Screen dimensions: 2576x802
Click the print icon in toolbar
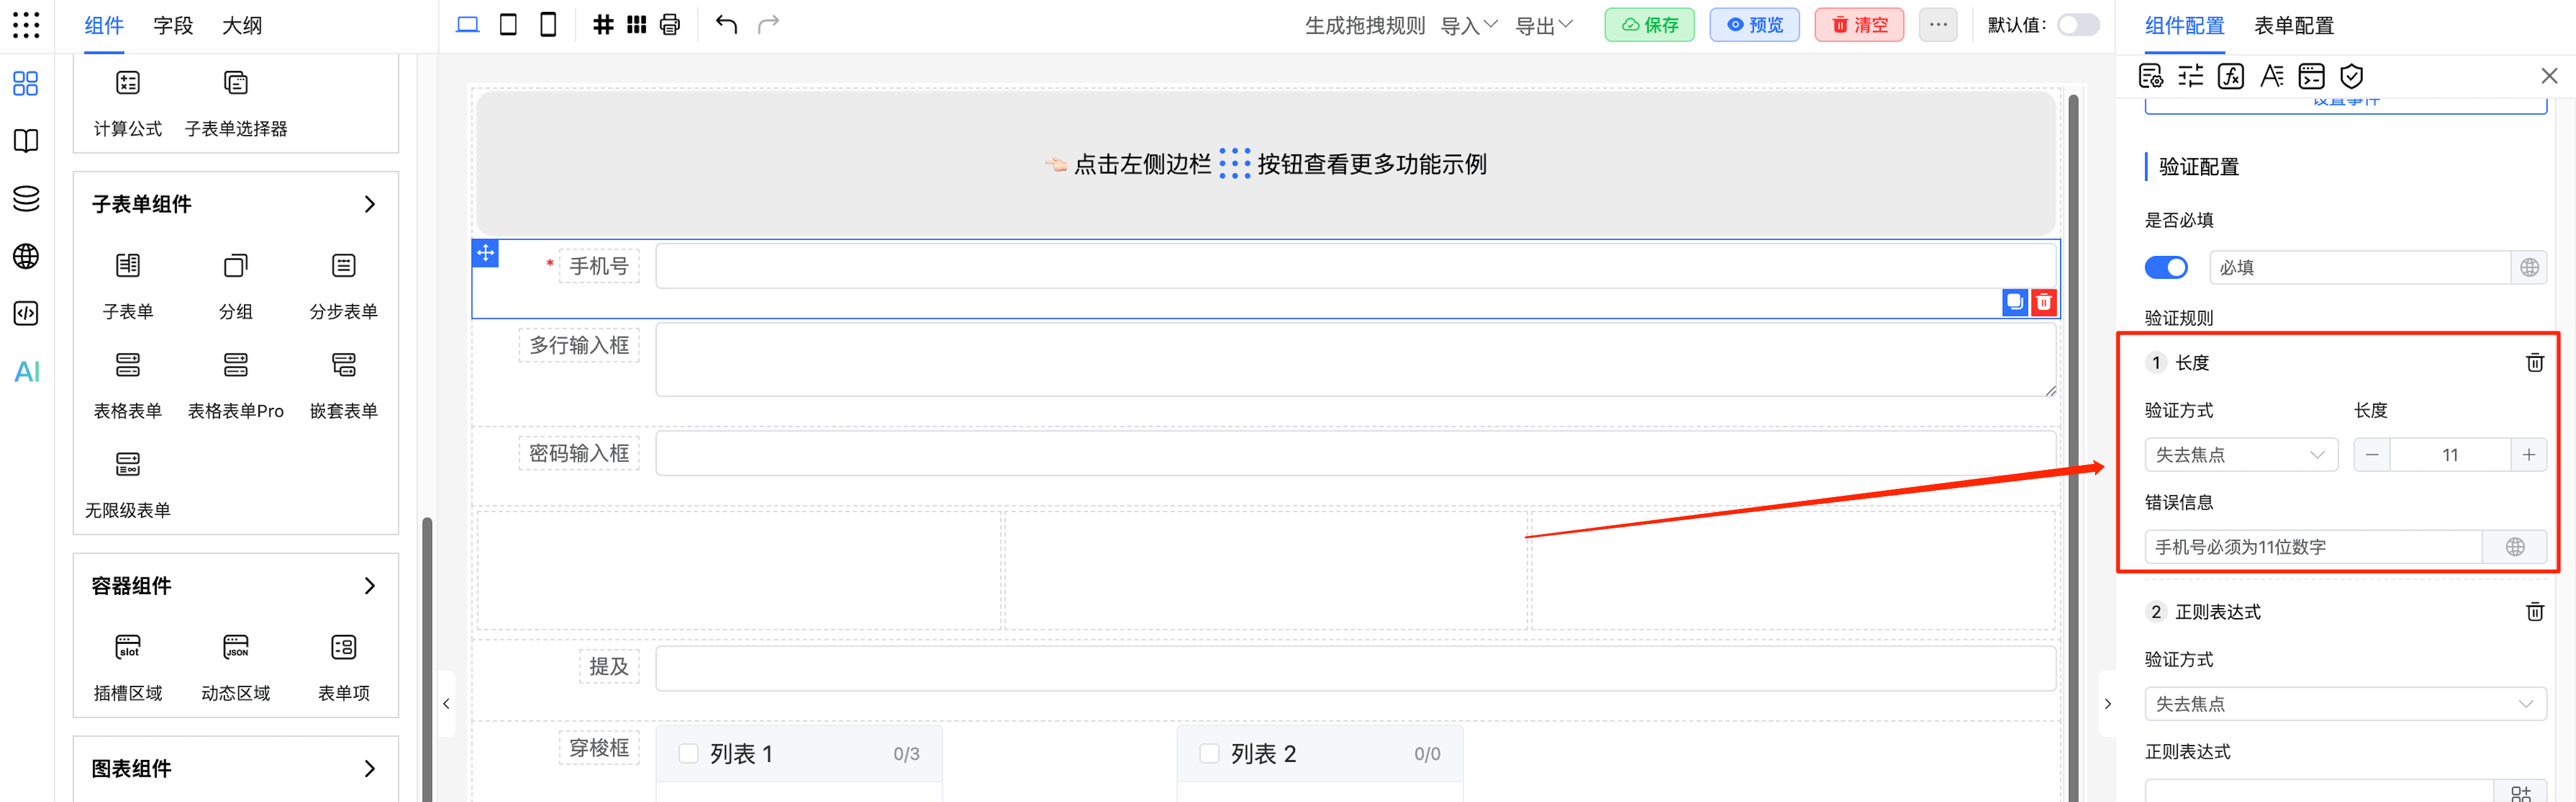670,25
